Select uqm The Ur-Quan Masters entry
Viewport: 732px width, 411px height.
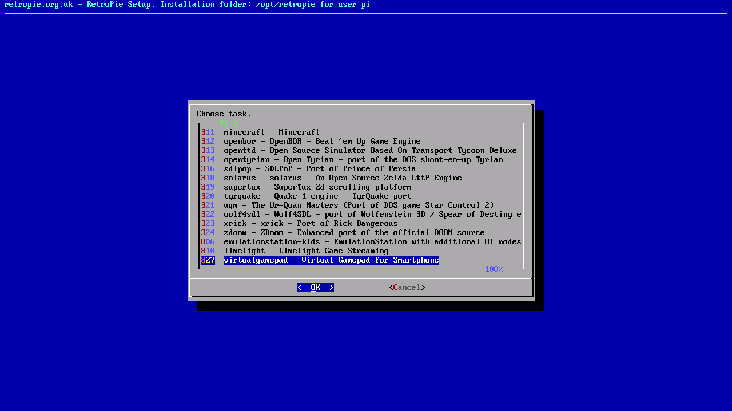tap(359, 205)
